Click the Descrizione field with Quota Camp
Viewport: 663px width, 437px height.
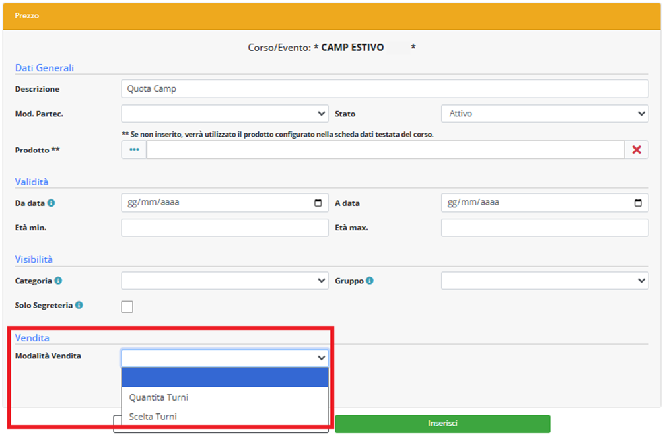point(384,88)
